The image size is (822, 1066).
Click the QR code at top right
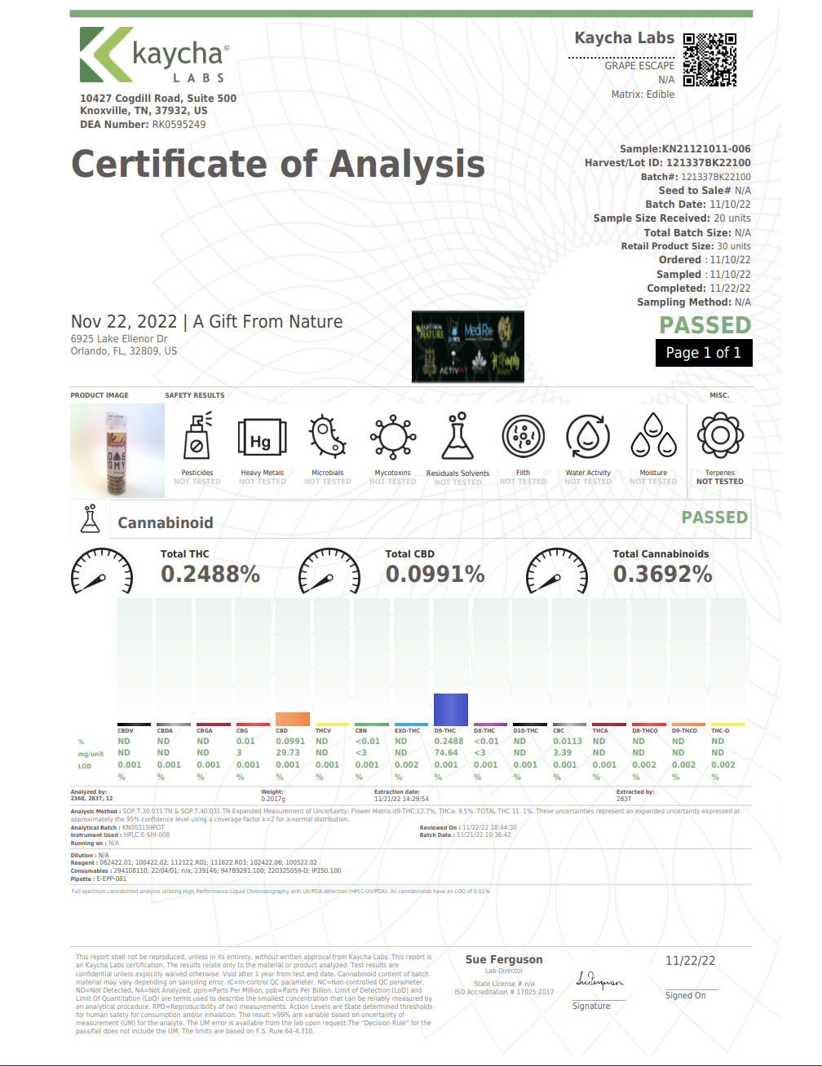pyautogui.click(x=709, y=59)
